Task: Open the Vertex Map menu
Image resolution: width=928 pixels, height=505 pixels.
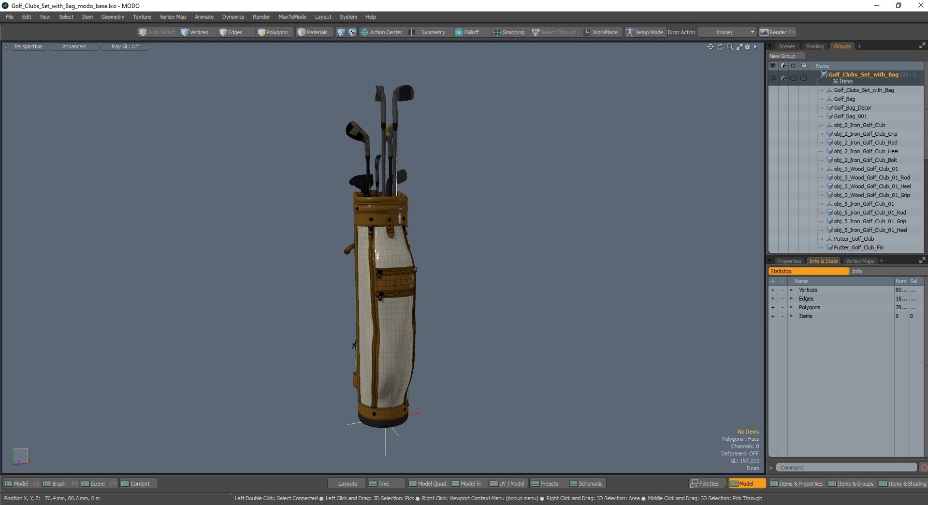Action: click(x=173, y=16)
